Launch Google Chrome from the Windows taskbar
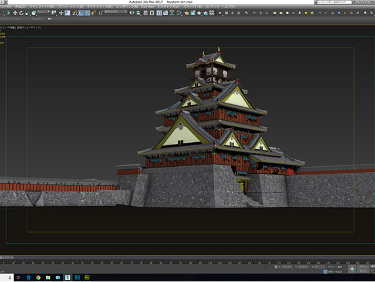The image size is (375, 282). 38,276
